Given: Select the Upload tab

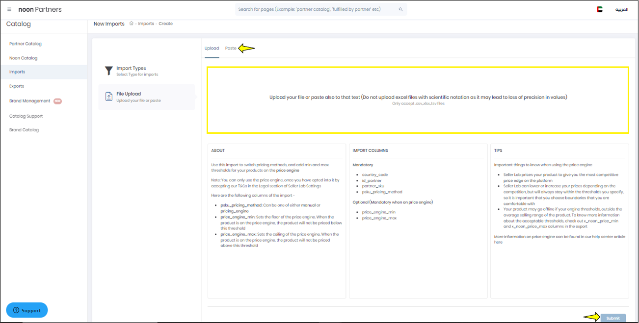Looking at the screenshot, I should pyautogui.click(x=212, y=48).
